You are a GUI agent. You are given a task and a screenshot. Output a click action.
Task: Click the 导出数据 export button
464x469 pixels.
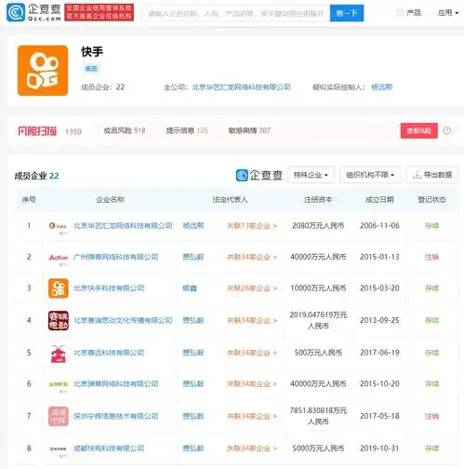click(x=432, y=175)
